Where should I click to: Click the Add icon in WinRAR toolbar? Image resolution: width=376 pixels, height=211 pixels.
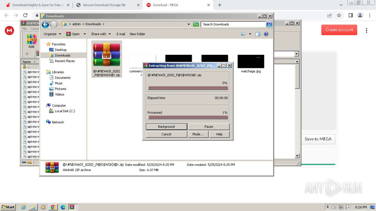[x=31, y=41]
